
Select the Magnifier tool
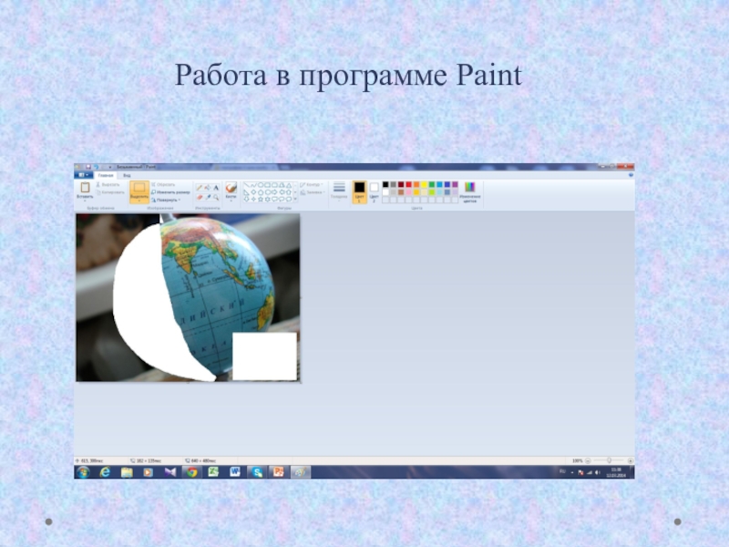[216, 196]
